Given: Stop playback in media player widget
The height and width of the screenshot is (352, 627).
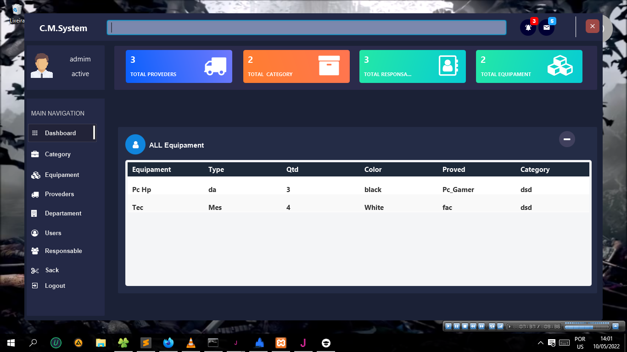Looking at the screenshot, I should click(x=465, y=326).
